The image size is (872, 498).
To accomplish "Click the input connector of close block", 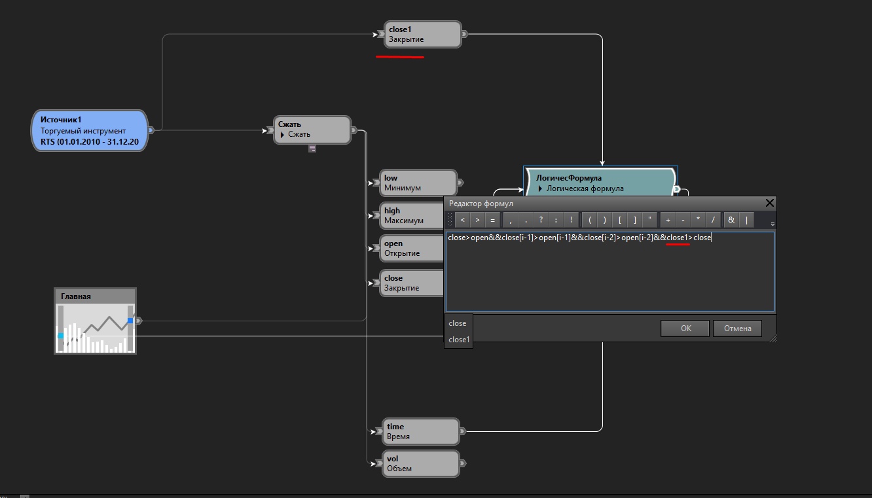I will [x=376, y=283].
